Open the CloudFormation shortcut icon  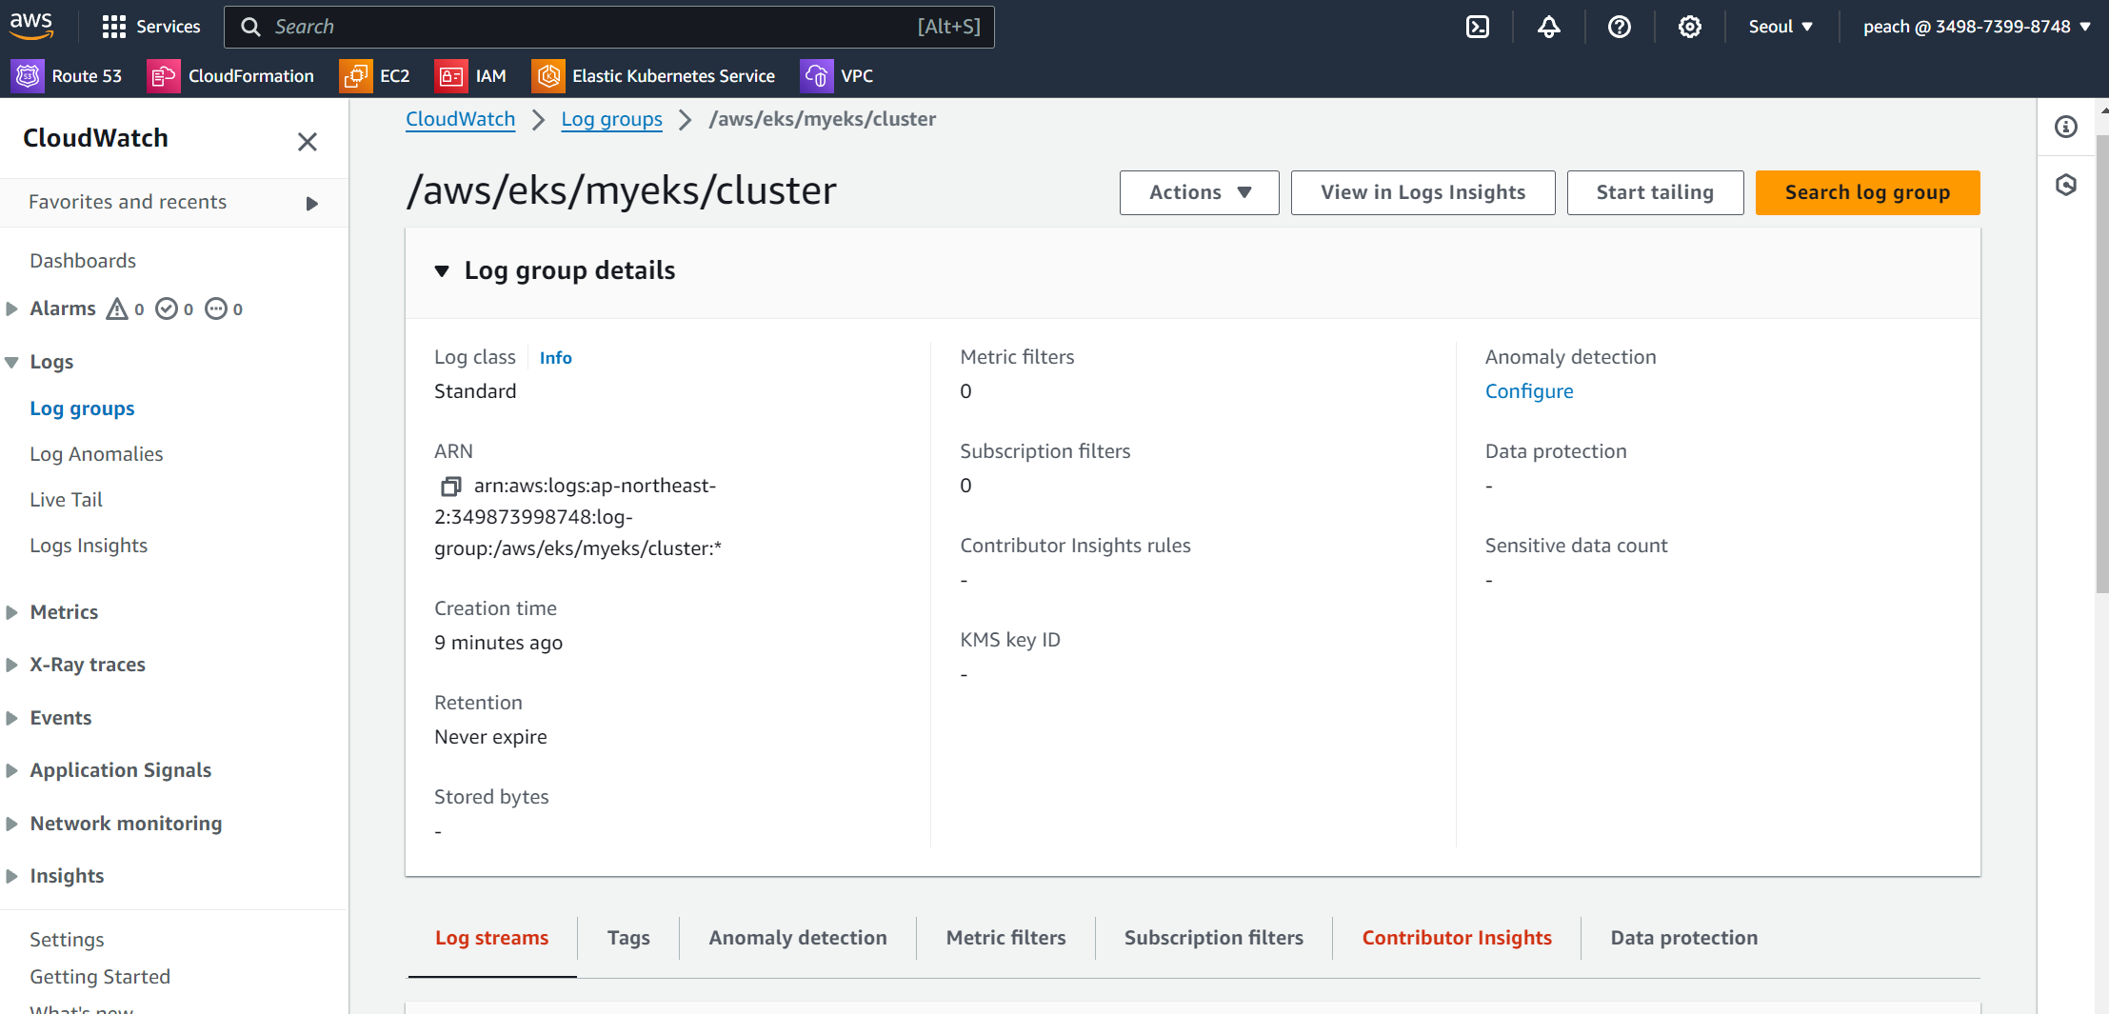(163, 76)
